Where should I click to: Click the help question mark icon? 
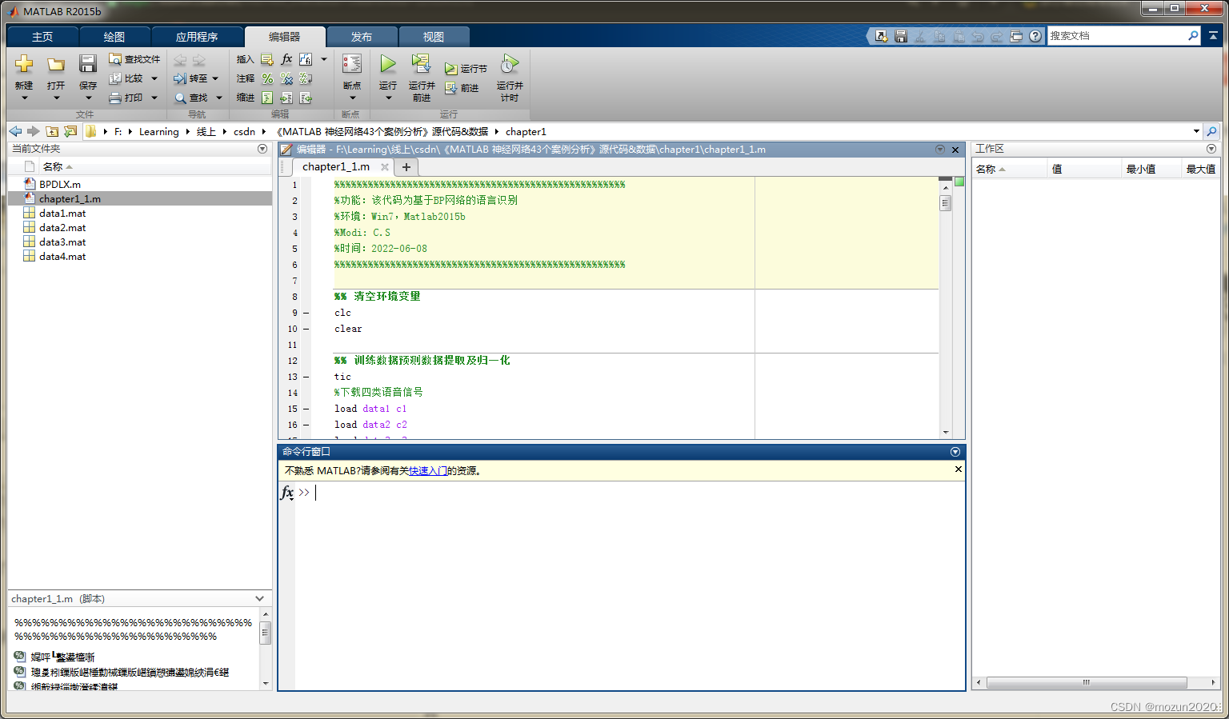pyautogui.click(x=1035, y=36)
